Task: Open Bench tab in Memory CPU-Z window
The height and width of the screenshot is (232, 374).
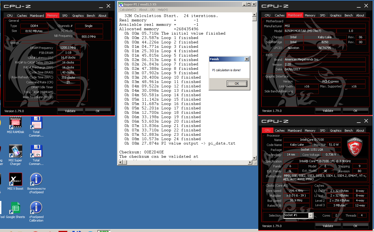Action: coord(91,16)
